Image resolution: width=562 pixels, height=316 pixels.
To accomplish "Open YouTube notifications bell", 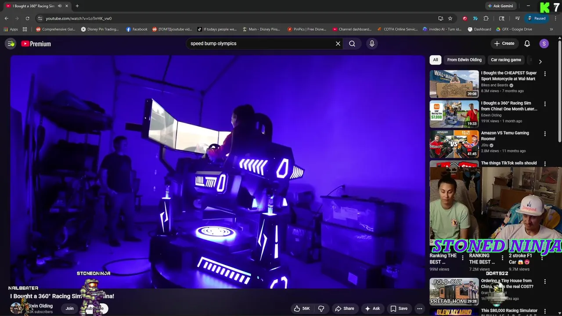I will [527, 43].
